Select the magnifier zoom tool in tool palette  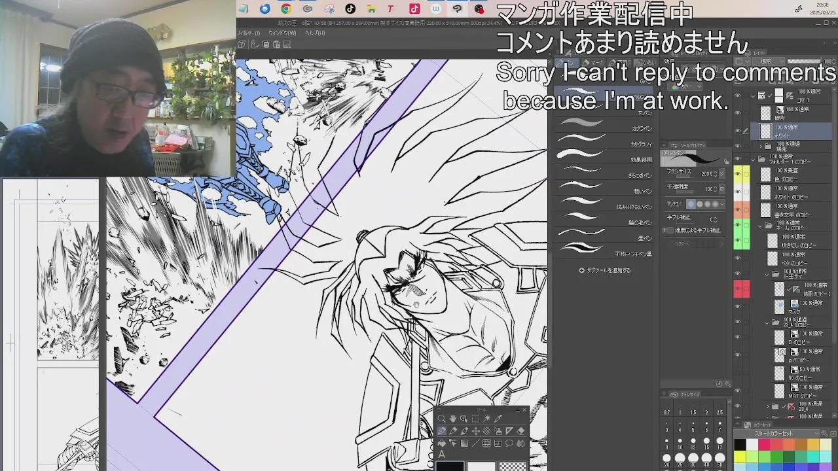pyautogui.click(x=442, y=419)
